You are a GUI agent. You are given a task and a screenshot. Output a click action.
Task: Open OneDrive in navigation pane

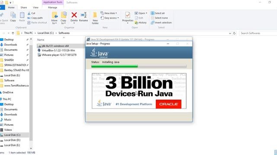click(8, 92)
